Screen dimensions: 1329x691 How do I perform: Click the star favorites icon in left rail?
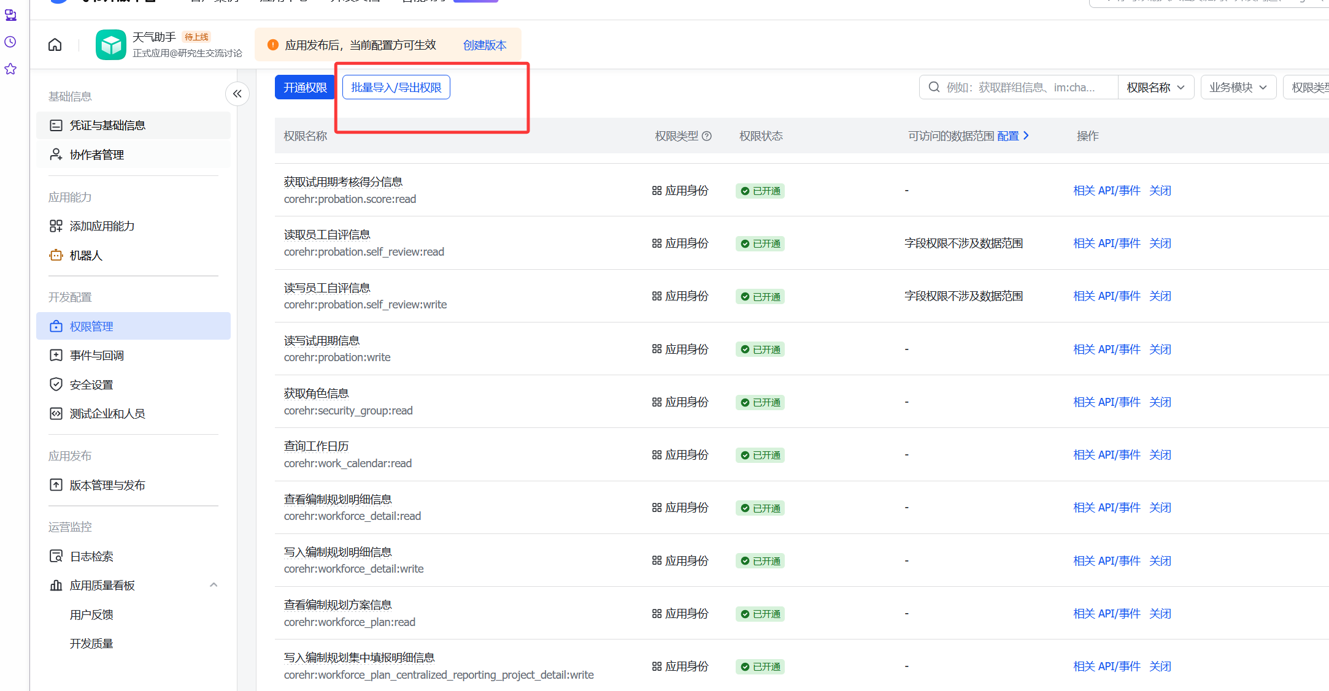point(10,69)
